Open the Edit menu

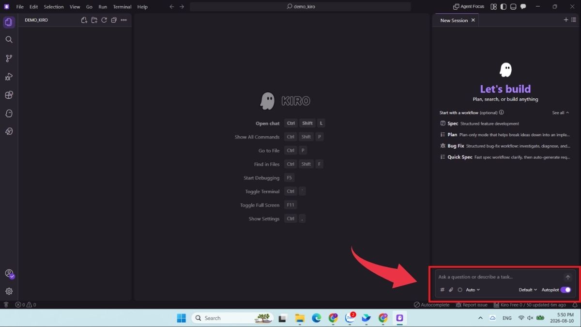[x=33, y=7]
